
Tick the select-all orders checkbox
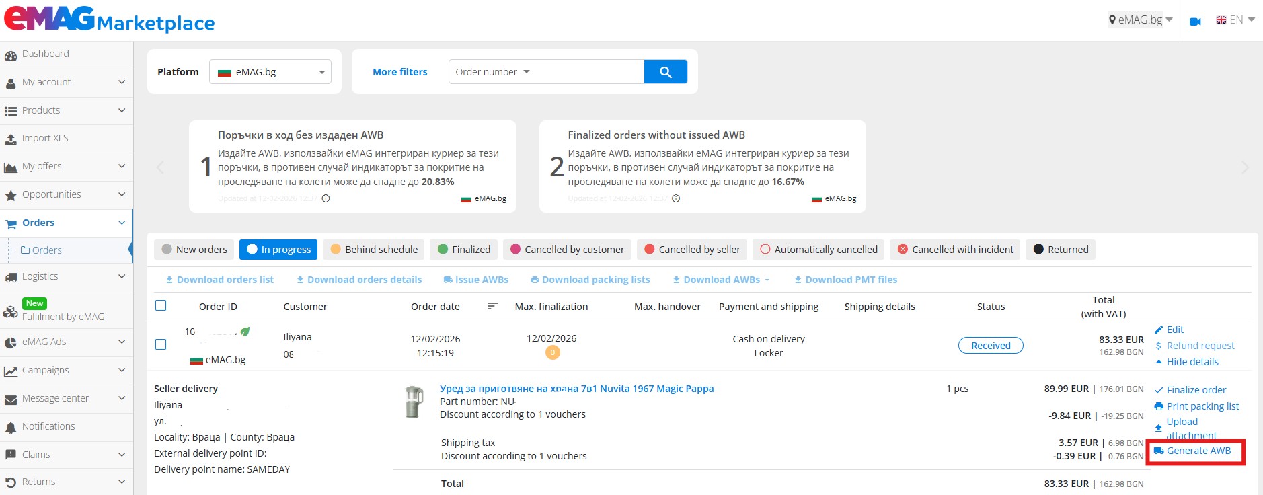point(161,305)
